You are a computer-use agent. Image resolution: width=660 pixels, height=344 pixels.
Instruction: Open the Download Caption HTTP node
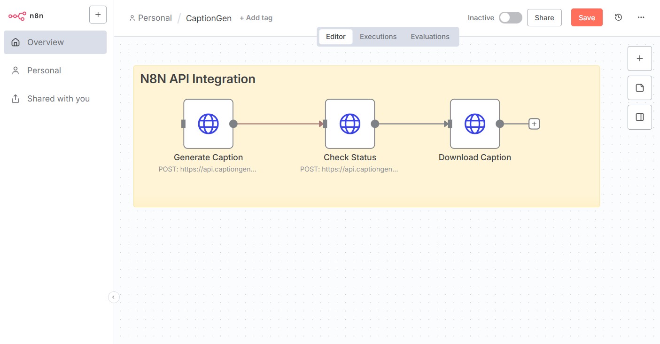tap(474, 124)
